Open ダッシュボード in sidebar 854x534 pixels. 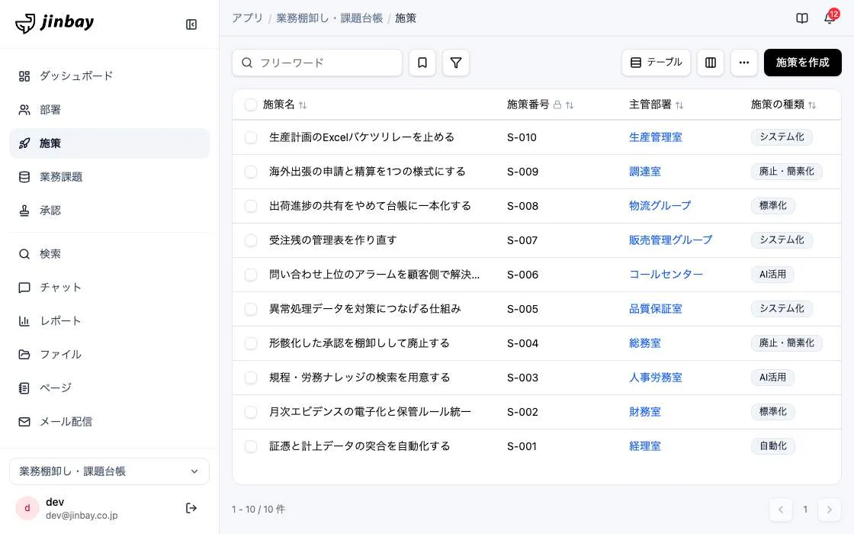pos(110,76)
